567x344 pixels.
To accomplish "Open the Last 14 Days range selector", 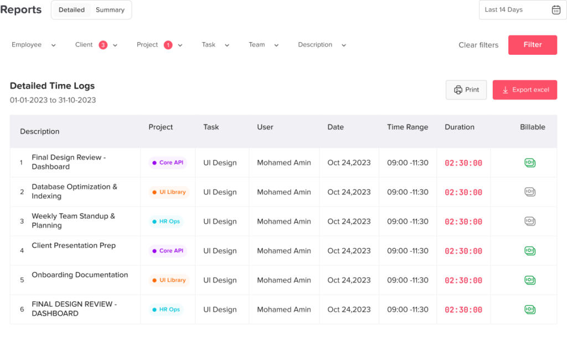I will coord(522,10).
